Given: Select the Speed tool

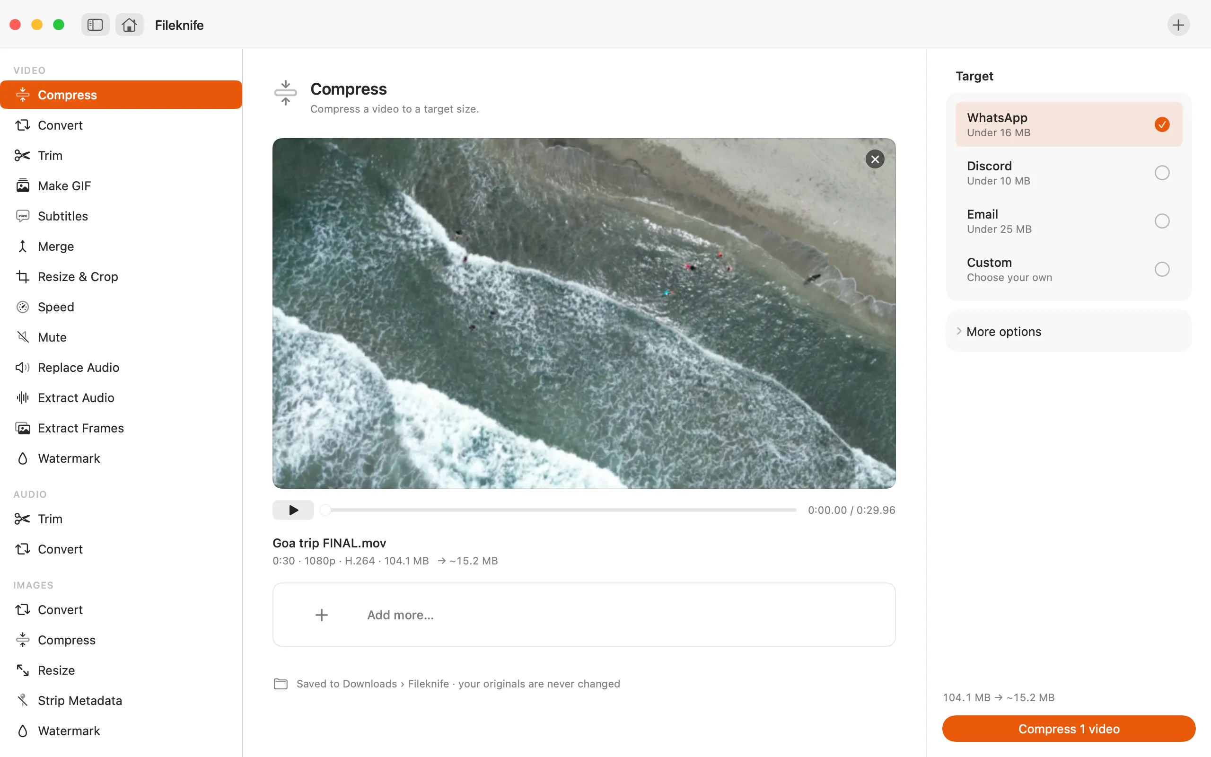Looking at the screenshot, I should tap(121, 307).
